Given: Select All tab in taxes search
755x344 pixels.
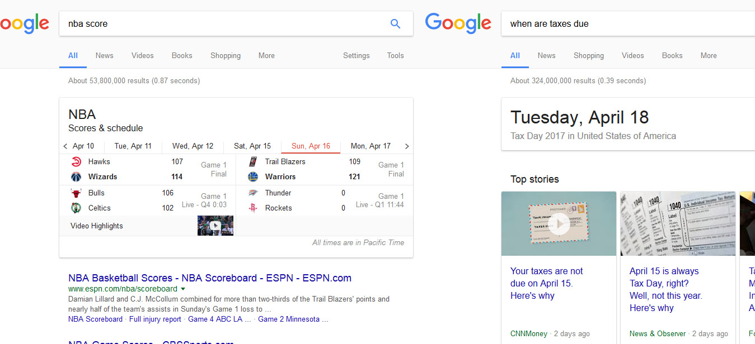Looking at the screenshot, I should (515, 56).
